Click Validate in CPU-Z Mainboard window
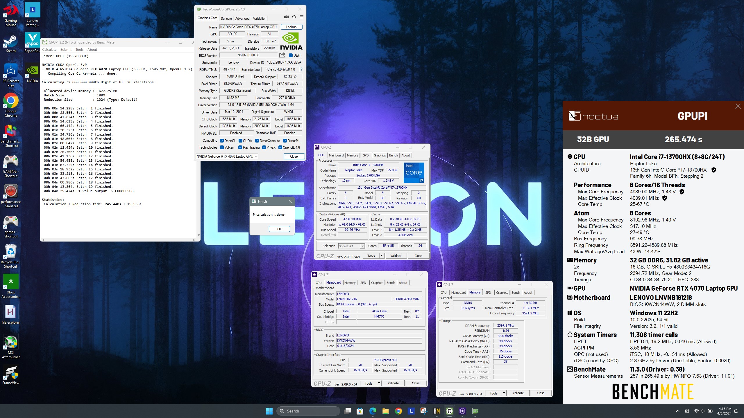744x418 pixels. coord(393,383)
